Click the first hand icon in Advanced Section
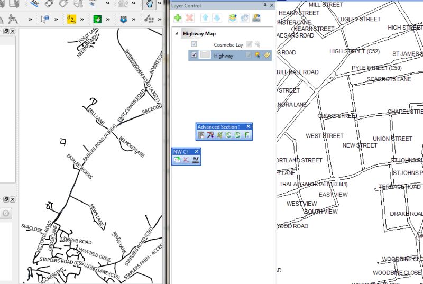 [x=201, y=135]
